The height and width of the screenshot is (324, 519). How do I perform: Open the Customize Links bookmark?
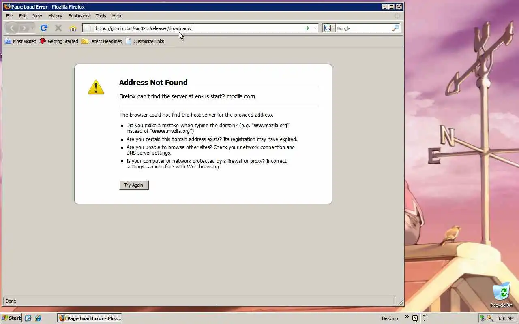tap(145, 41)
